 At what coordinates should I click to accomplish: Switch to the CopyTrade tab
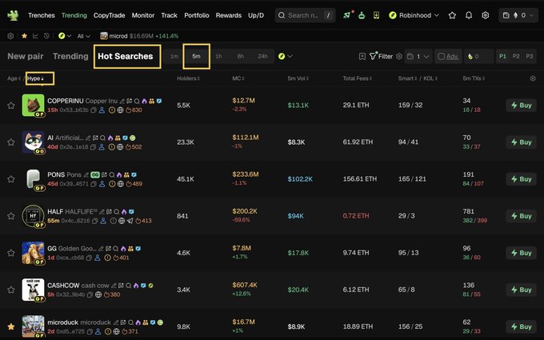point(109,15)
